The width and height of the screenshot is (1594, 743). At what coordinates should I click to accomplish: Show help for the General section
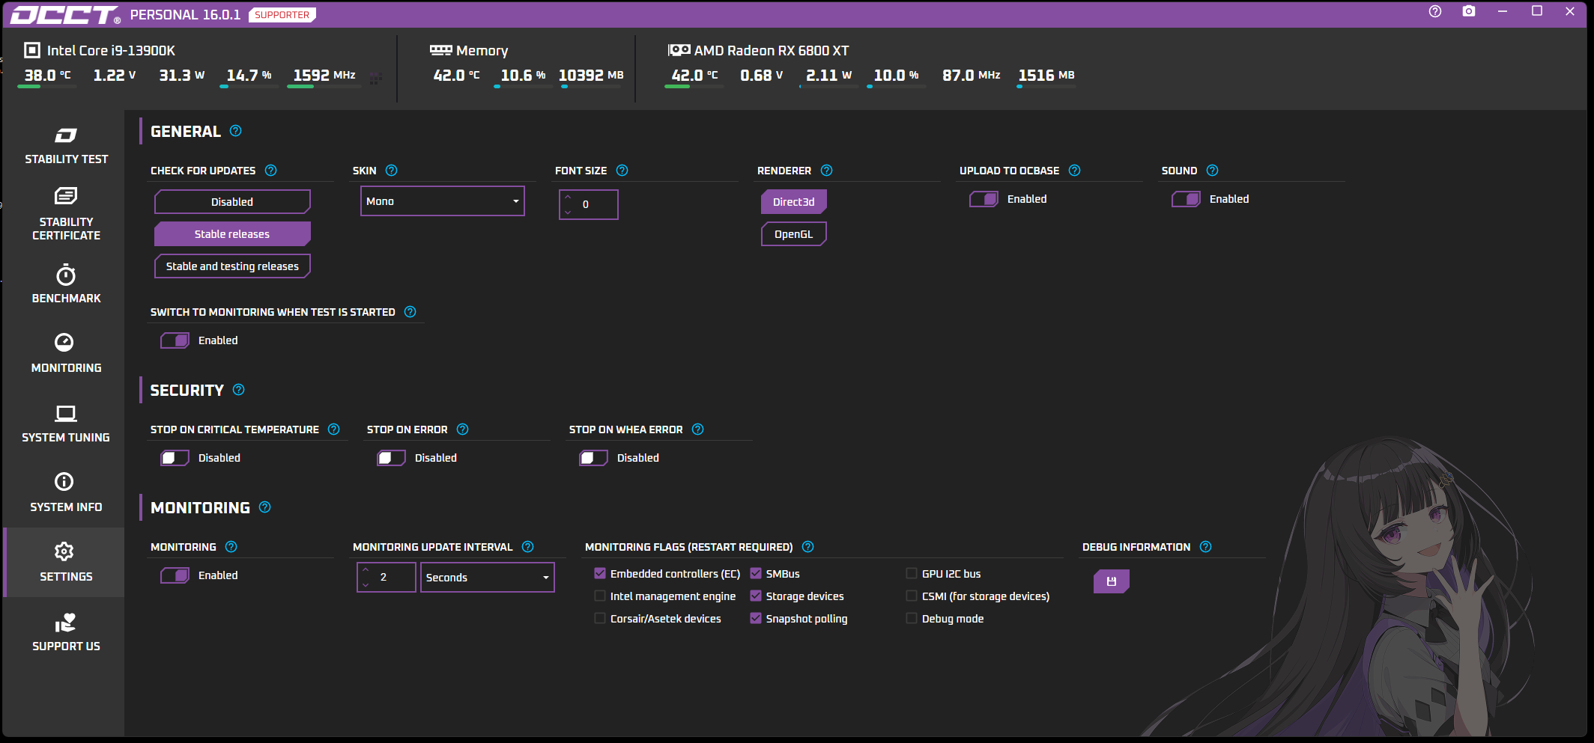(235, 131)
